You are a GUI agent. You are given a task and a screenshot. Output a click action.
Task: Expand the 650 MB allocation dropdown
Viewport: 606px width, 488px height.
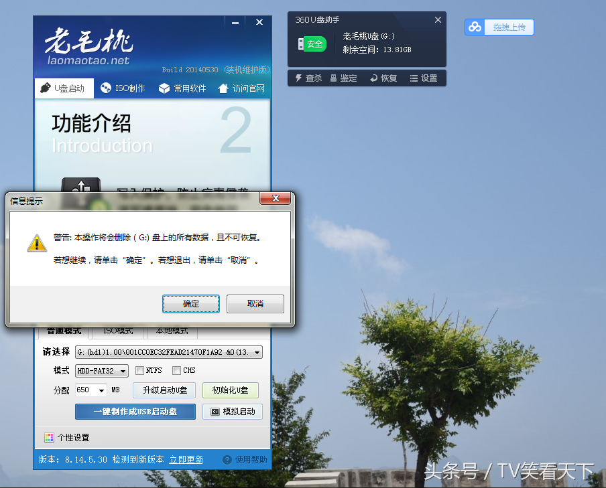(x=101, y=390)
